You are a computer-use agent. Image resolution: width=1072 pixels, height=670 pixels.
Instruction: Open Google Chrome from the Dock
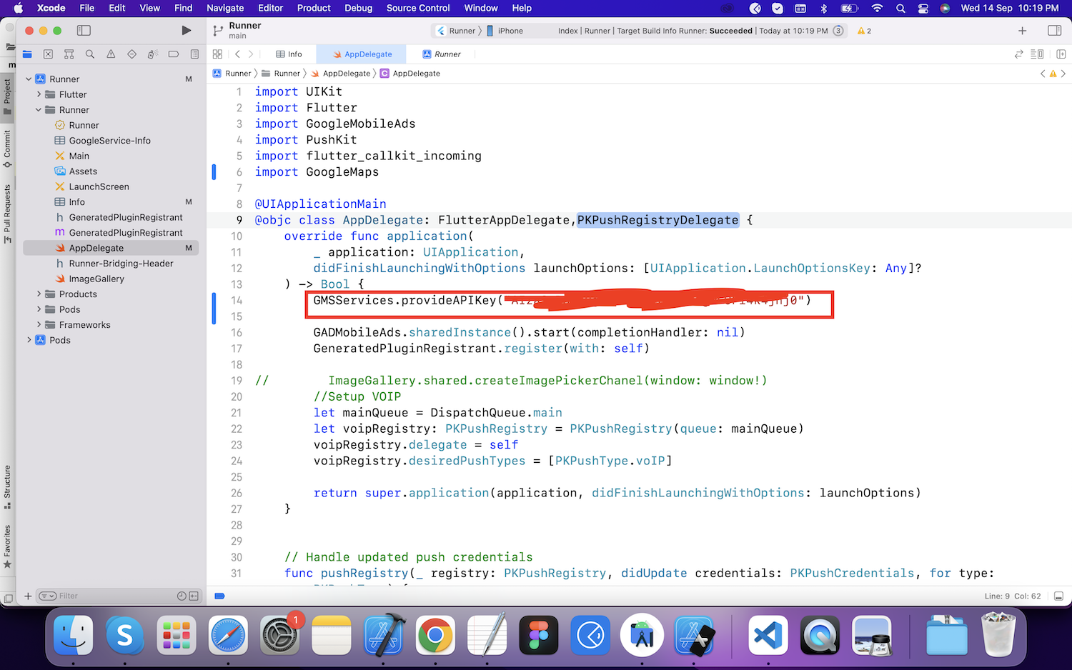(x=435, y=634)
